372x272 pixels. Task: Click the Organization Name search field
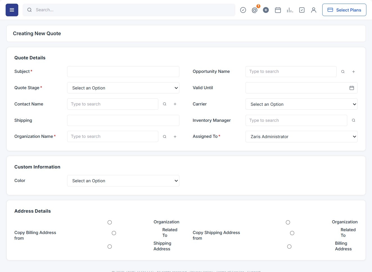pos(113,136)
